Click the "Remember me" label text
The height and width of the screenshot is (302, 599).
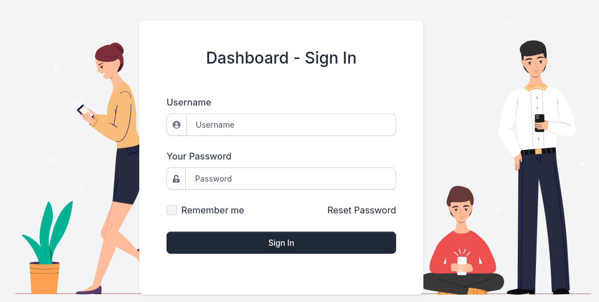point(213,210)
